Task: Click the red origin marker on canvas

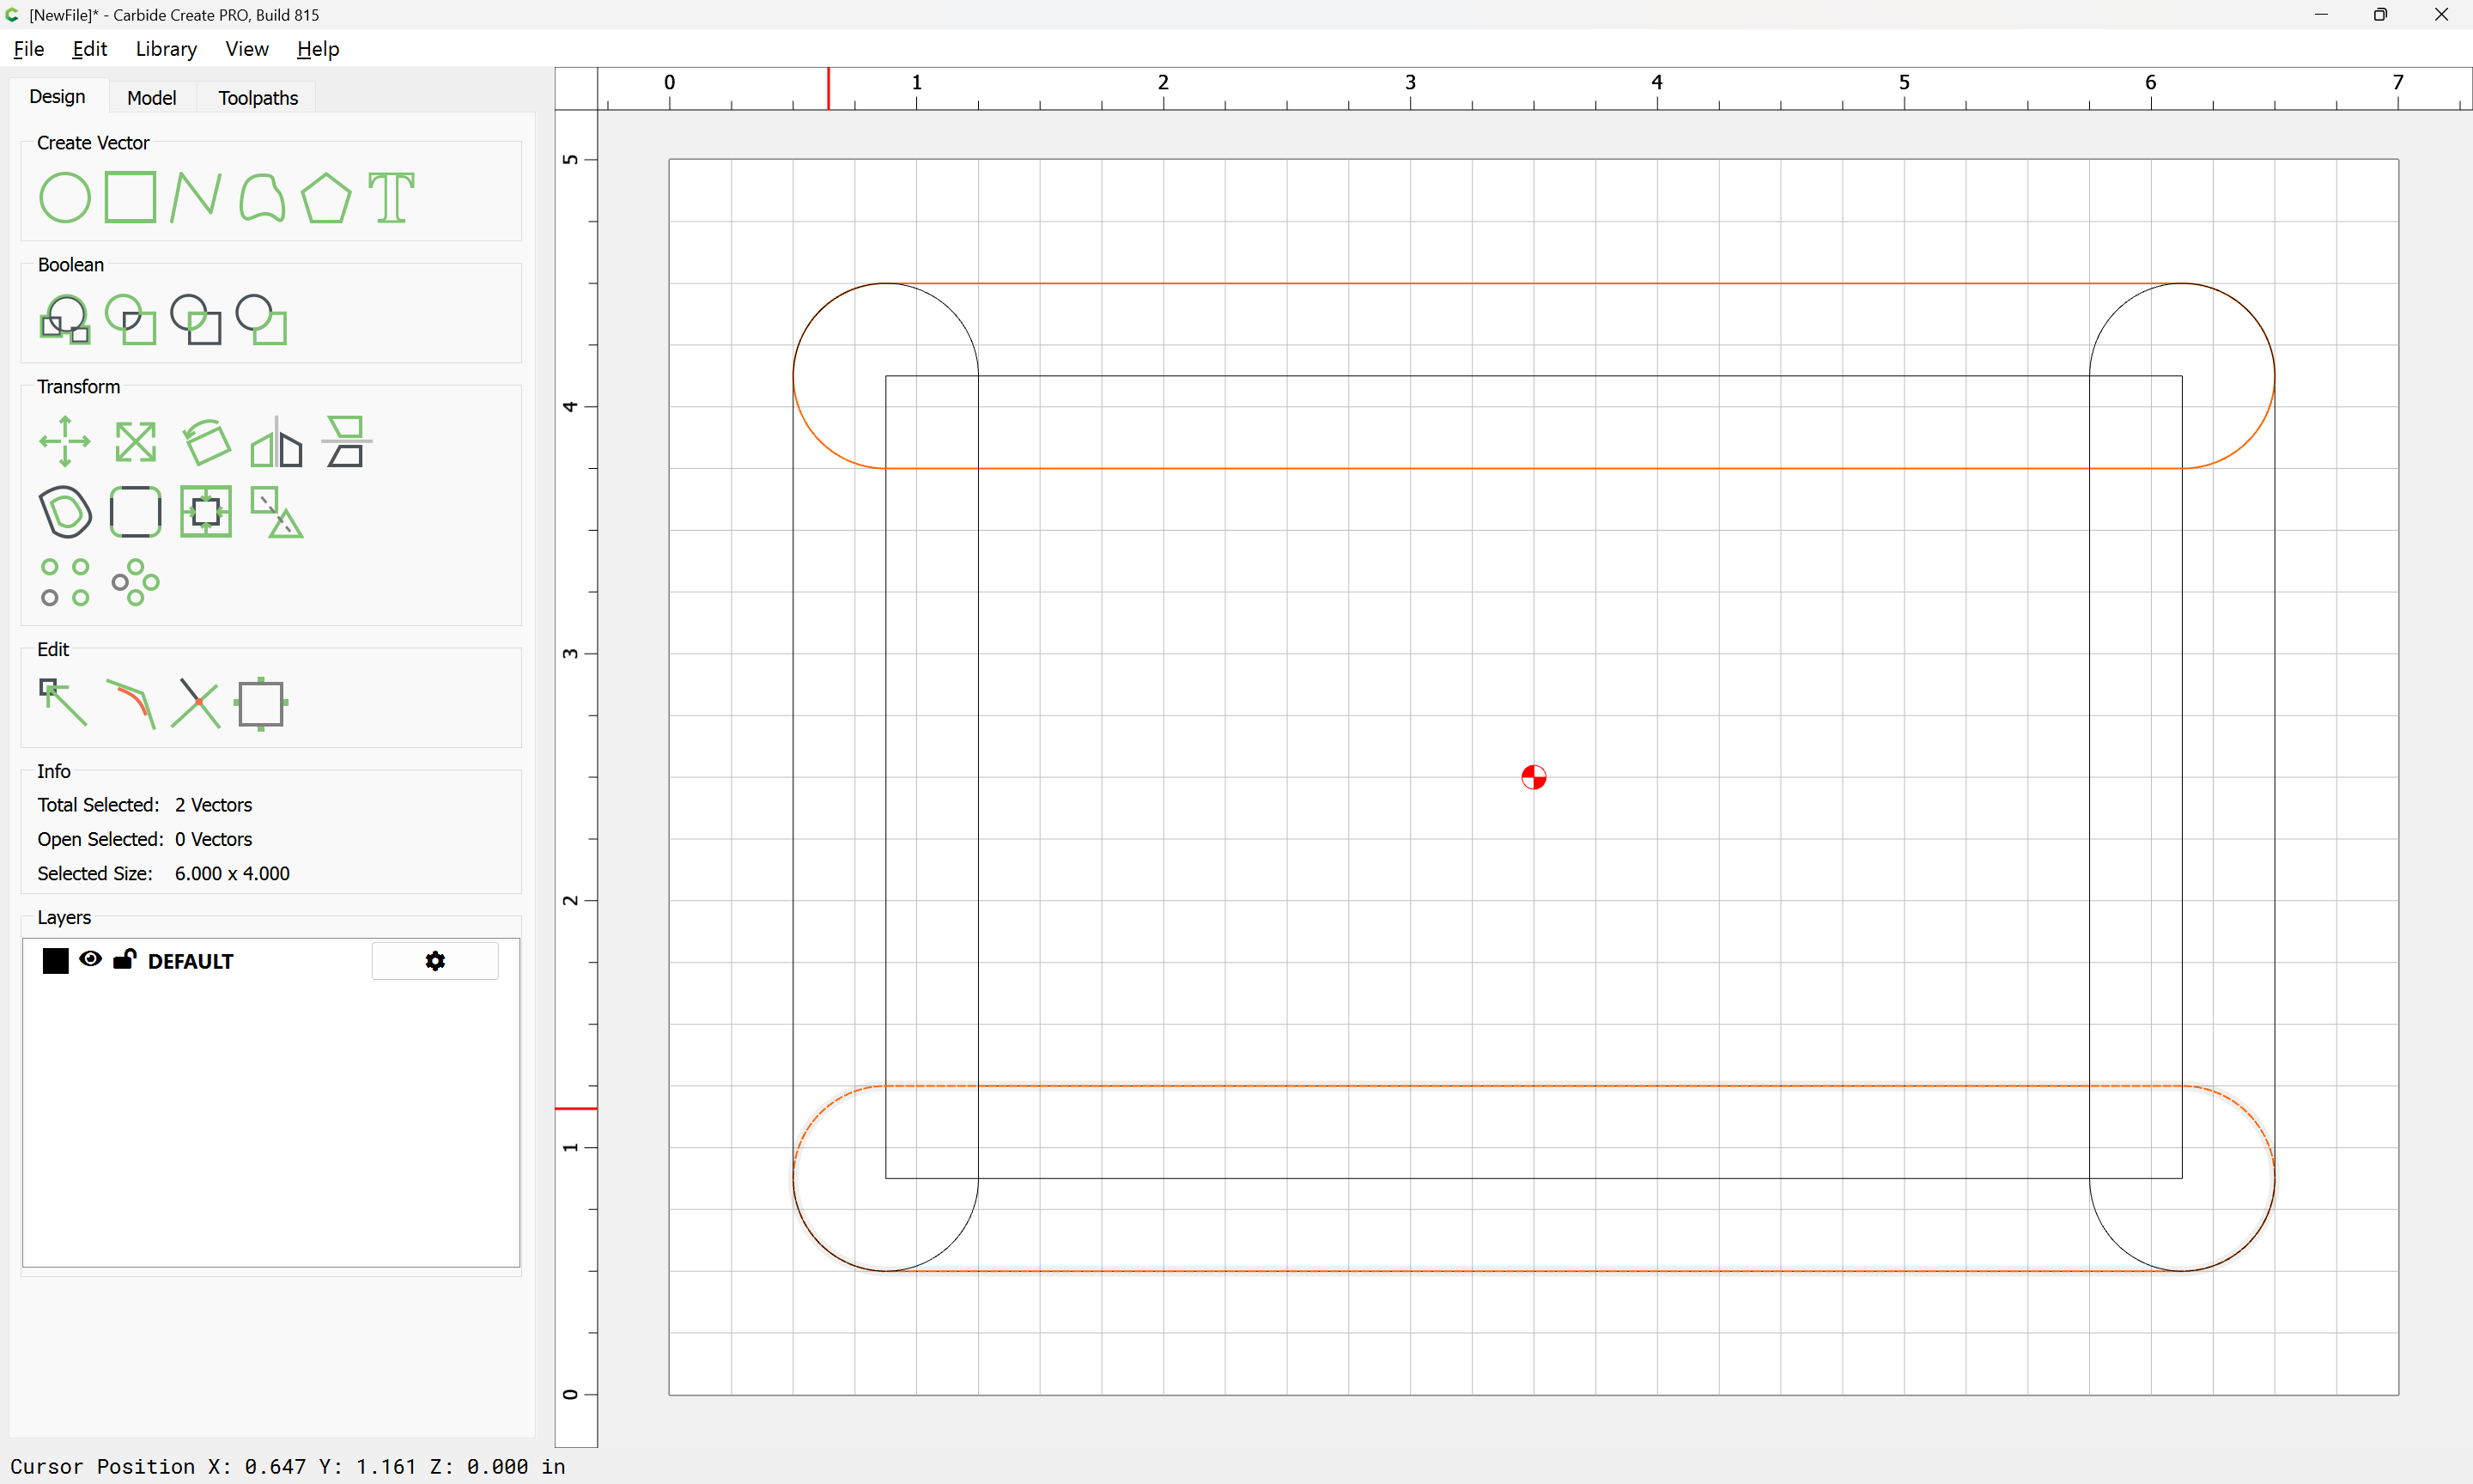Action: pyautogui.click(x=1534, y=777)
